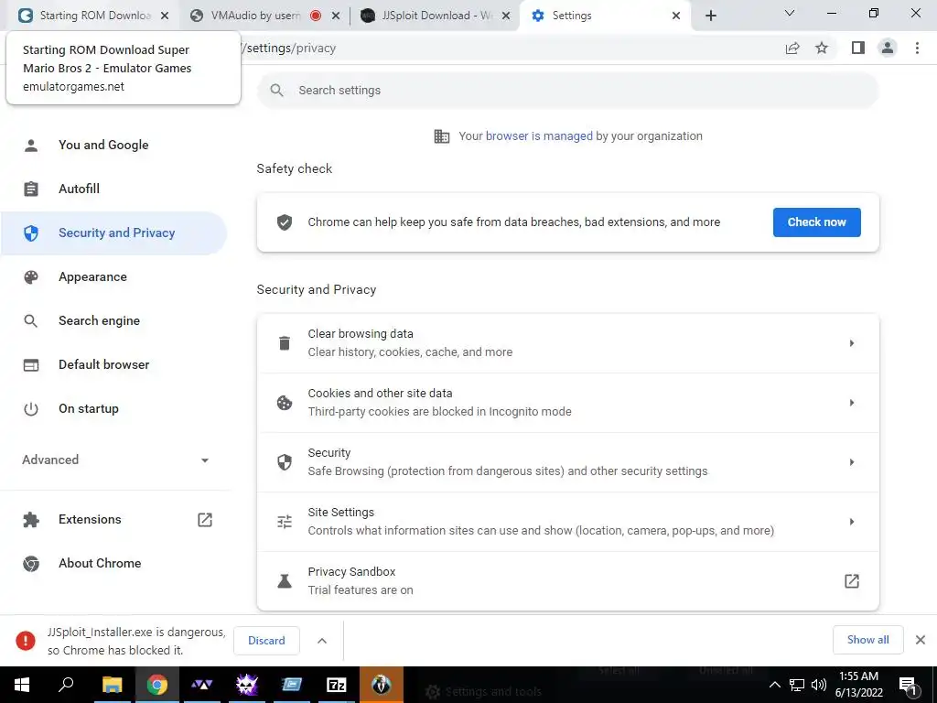The width and height of the screenshot is (937, 703).
Task: Expand options for blocked download chevron
Action: [321, 641]
